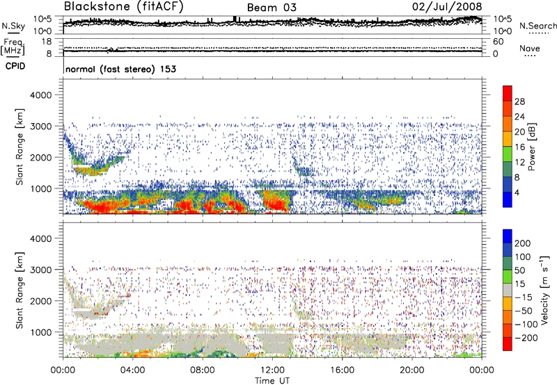Click the "24" value on Power colorbar

click(519, 117)
